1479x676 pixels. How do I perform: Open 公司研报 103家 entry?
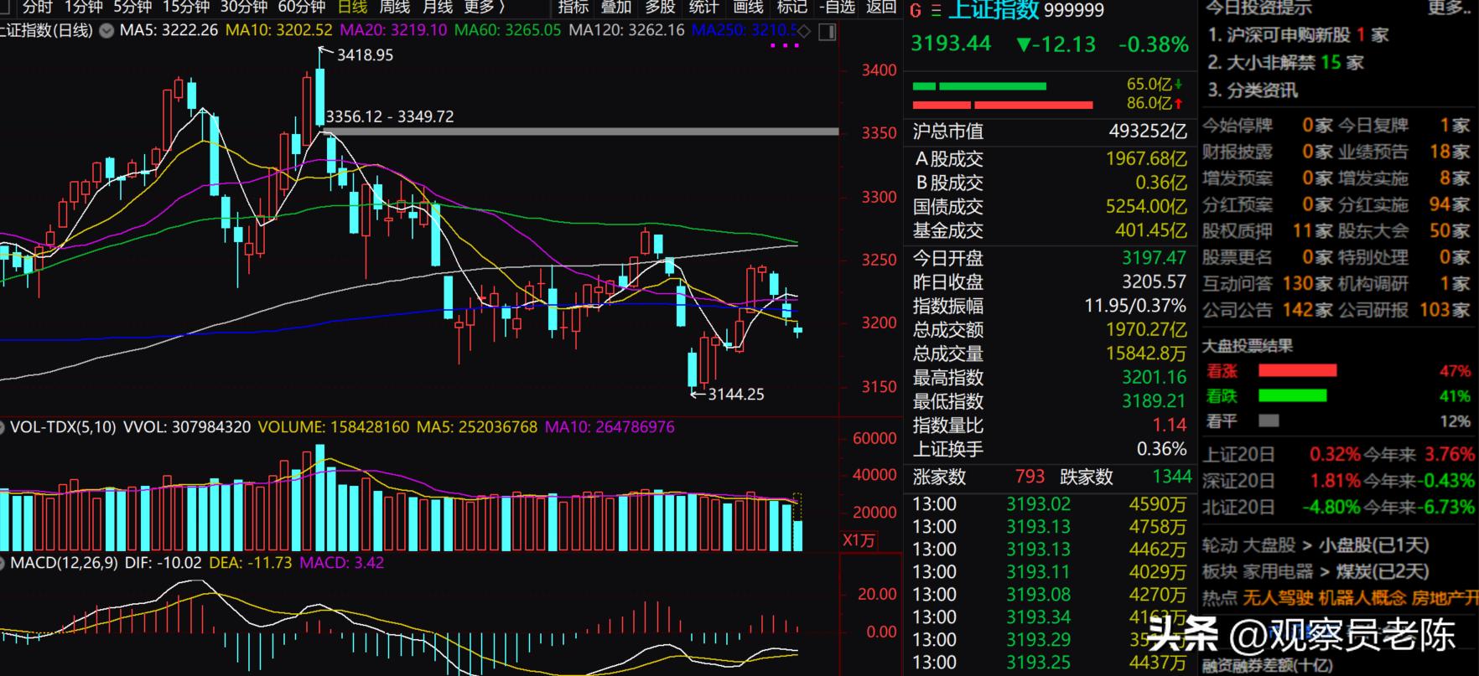pos(1404,310)
